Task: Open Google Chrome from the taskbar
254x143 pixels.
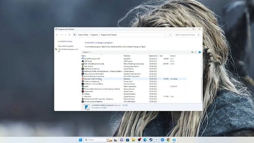Action: point(168,140)
